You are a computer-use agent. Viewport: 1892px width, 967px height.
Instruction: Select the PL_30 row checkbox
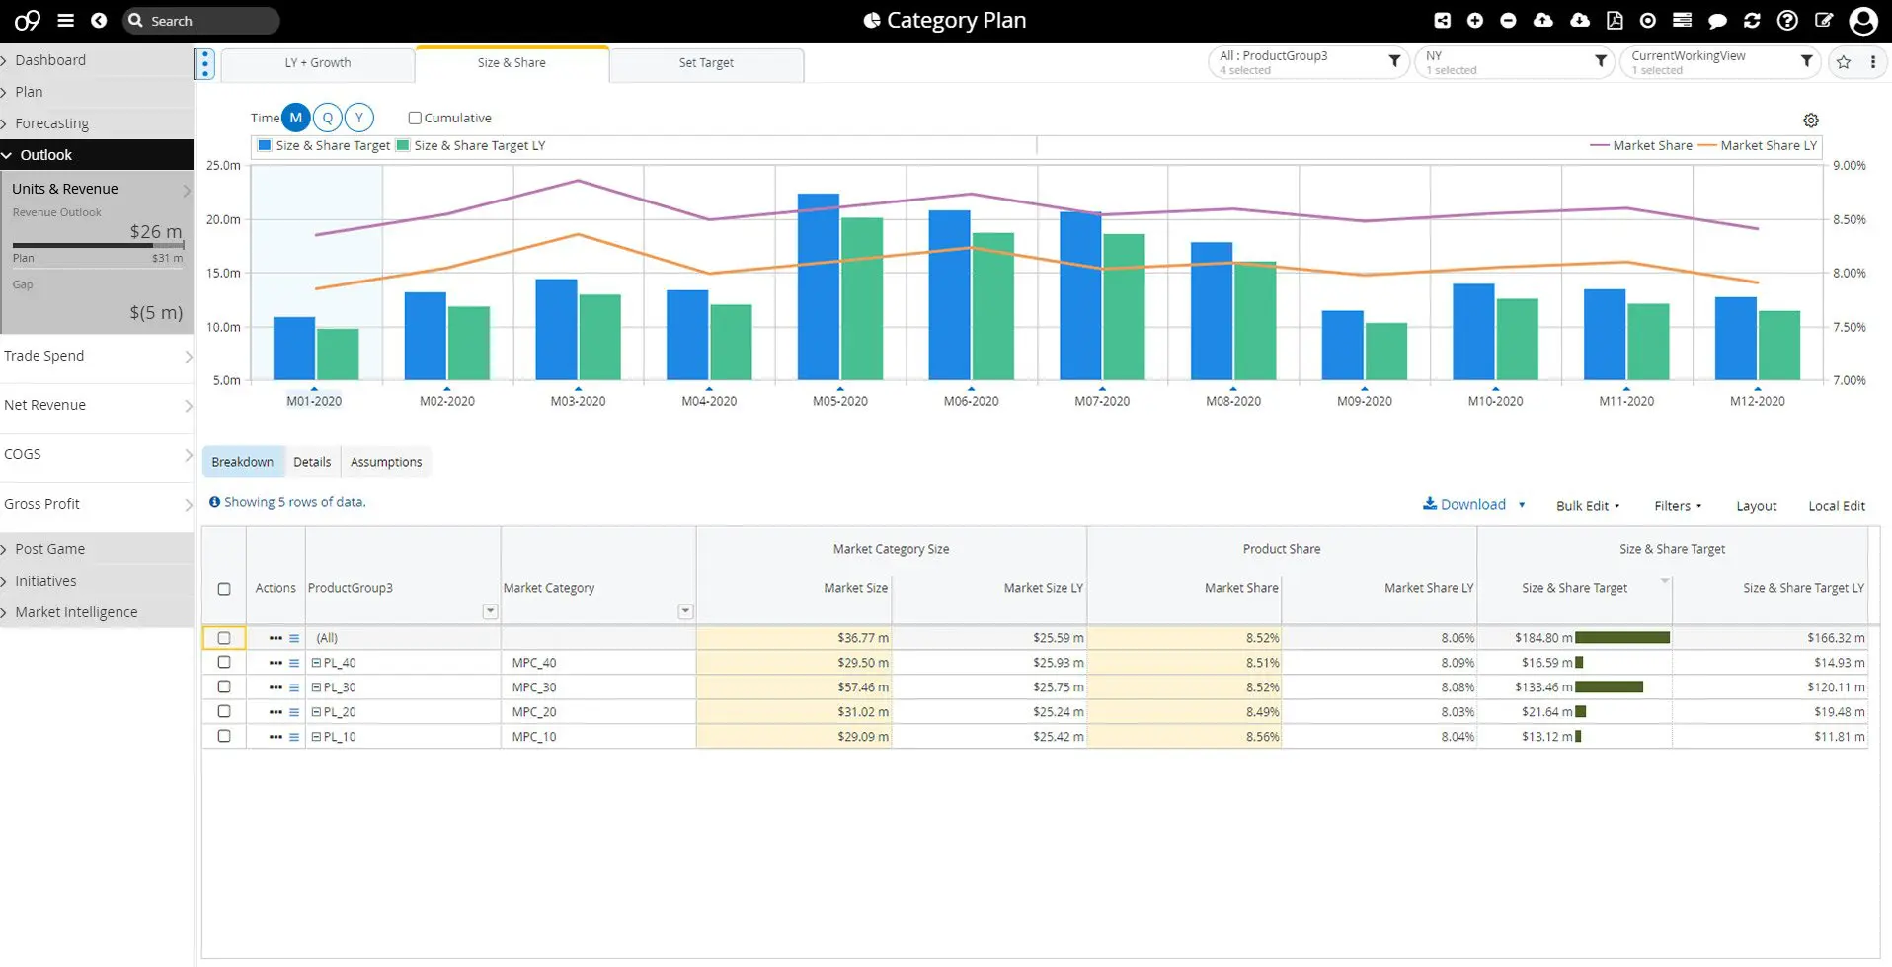coord(224,687)
